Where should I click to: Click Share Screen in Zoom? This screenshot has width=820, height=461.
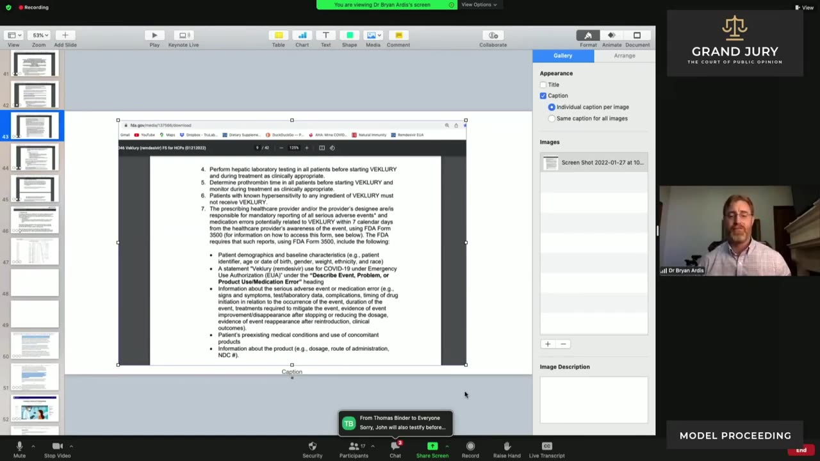click(x=432, y=449)
